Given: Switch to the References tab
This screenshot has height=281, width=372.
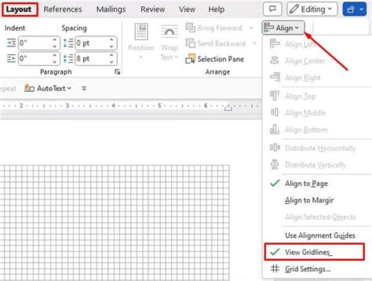Looking at the screenshot, I should [63, 9].
